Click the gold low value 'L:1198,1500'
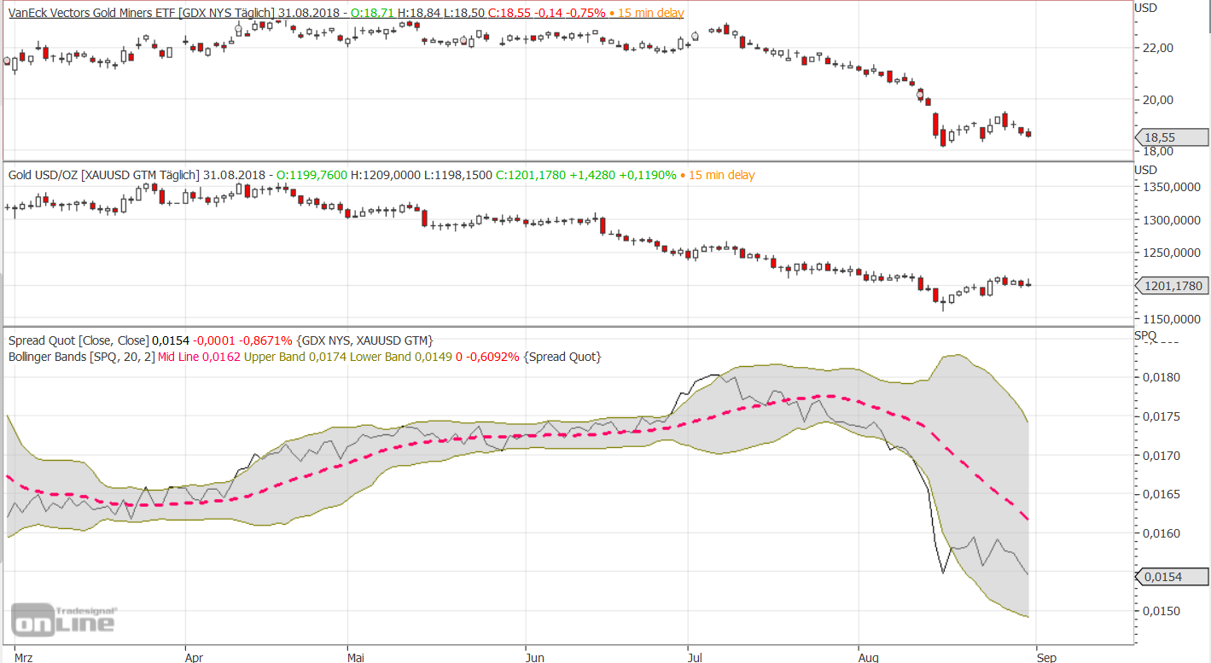The image size is (1211, 663). pos(459,175)
